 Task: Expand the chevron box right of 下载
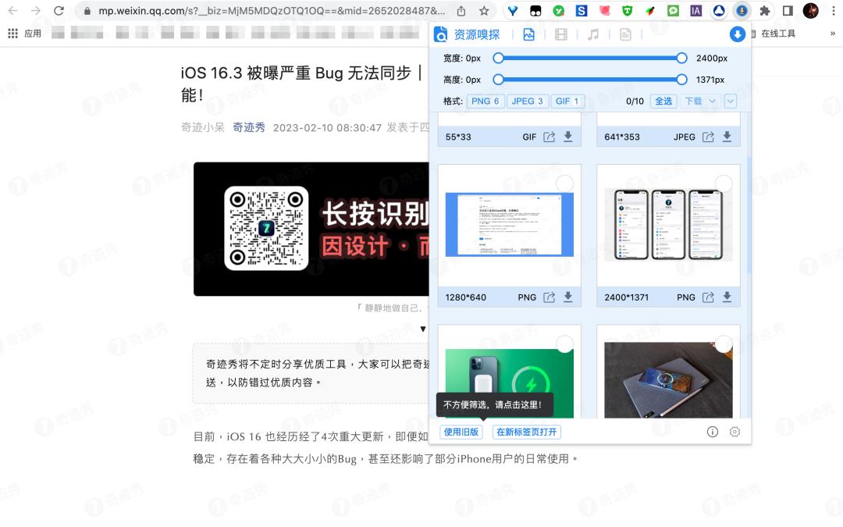tap(730, 101)
